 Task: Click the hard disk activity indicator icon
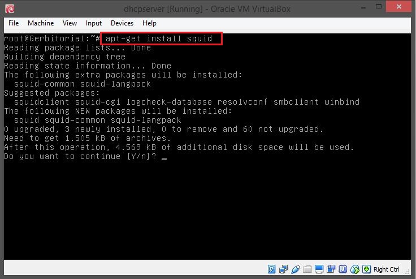(x=271, y=269)
